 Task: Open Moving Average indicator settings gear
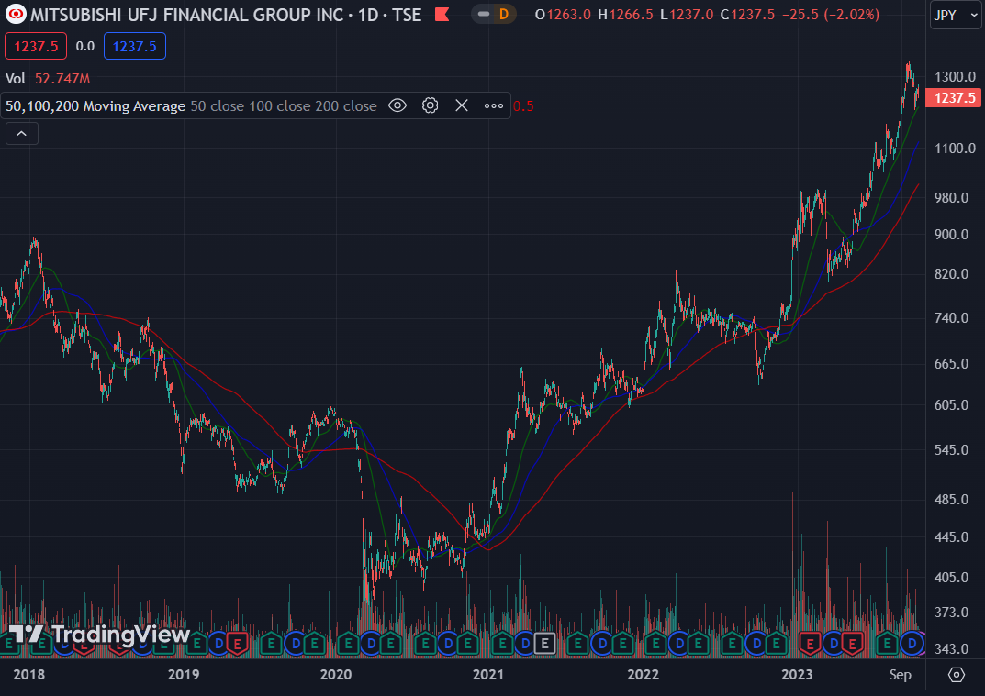[x=430, y=105]
